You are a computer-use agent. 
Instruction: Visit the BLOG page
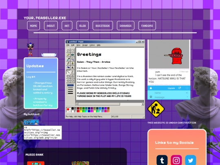[x=82, y=26]
